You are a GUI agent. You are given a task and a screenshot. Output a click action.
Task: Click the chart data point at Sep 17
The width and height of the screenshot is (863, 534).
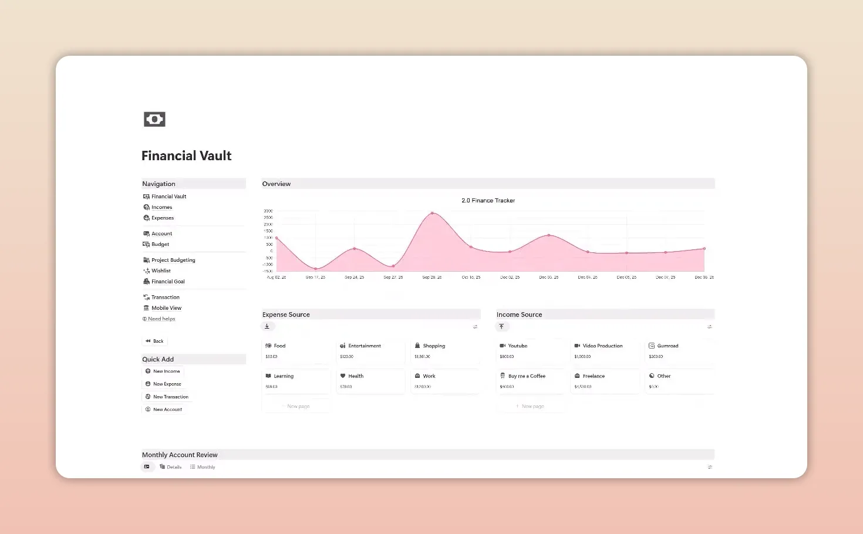point(315,269)
